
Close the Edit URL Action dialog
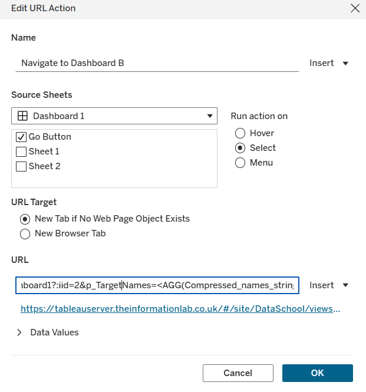tap(355, 8)
